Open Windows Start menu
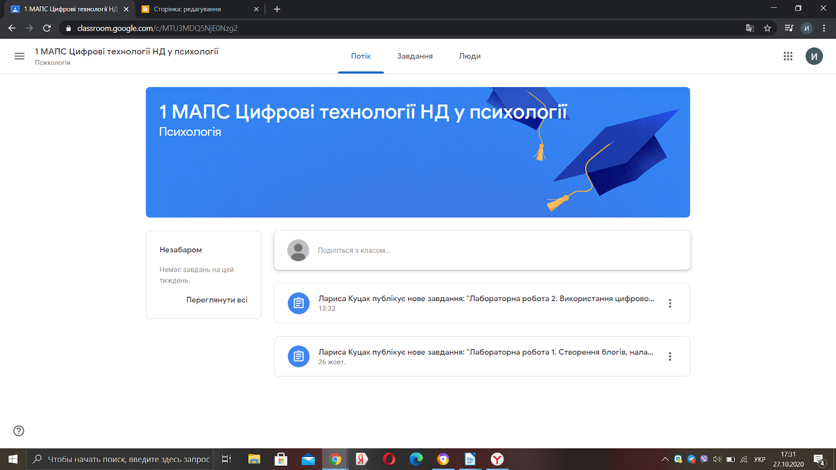 pos(13,459)
